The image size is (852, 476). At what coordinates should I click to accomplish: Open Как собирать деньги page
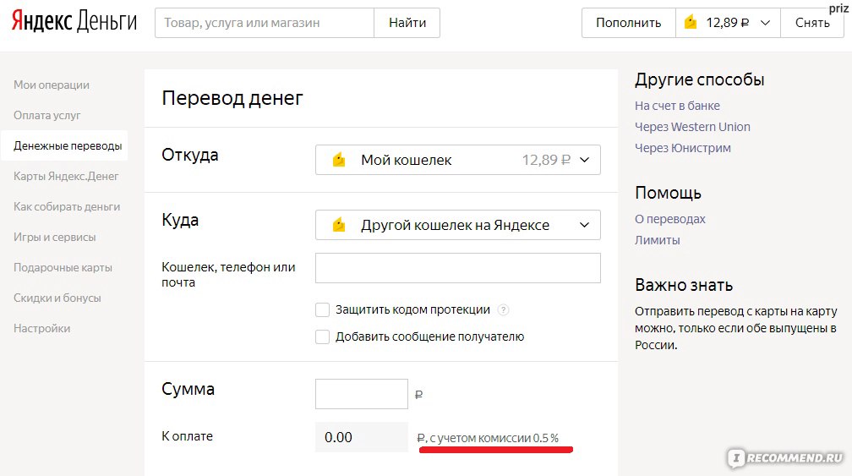pyautogui.click(x=67, y=206)
